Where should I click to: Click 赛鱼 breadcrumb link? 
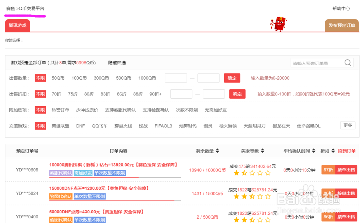[10, 9]
